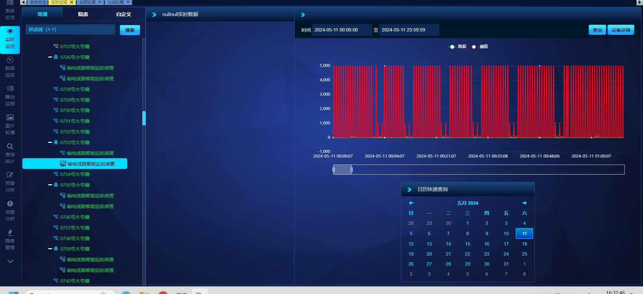
Task: Click the 陕武线 search input field
Action: [x=70, y=29]
